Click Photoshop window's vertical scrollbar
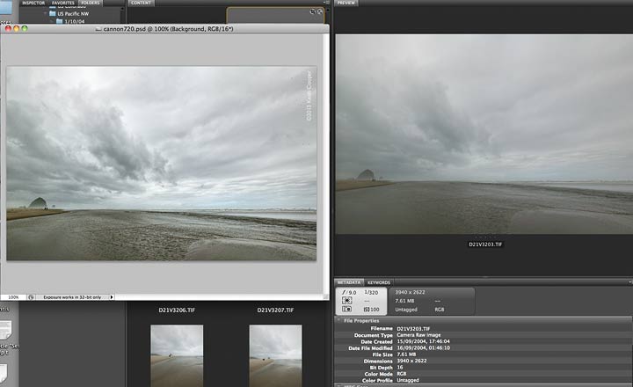 [326, 164]
